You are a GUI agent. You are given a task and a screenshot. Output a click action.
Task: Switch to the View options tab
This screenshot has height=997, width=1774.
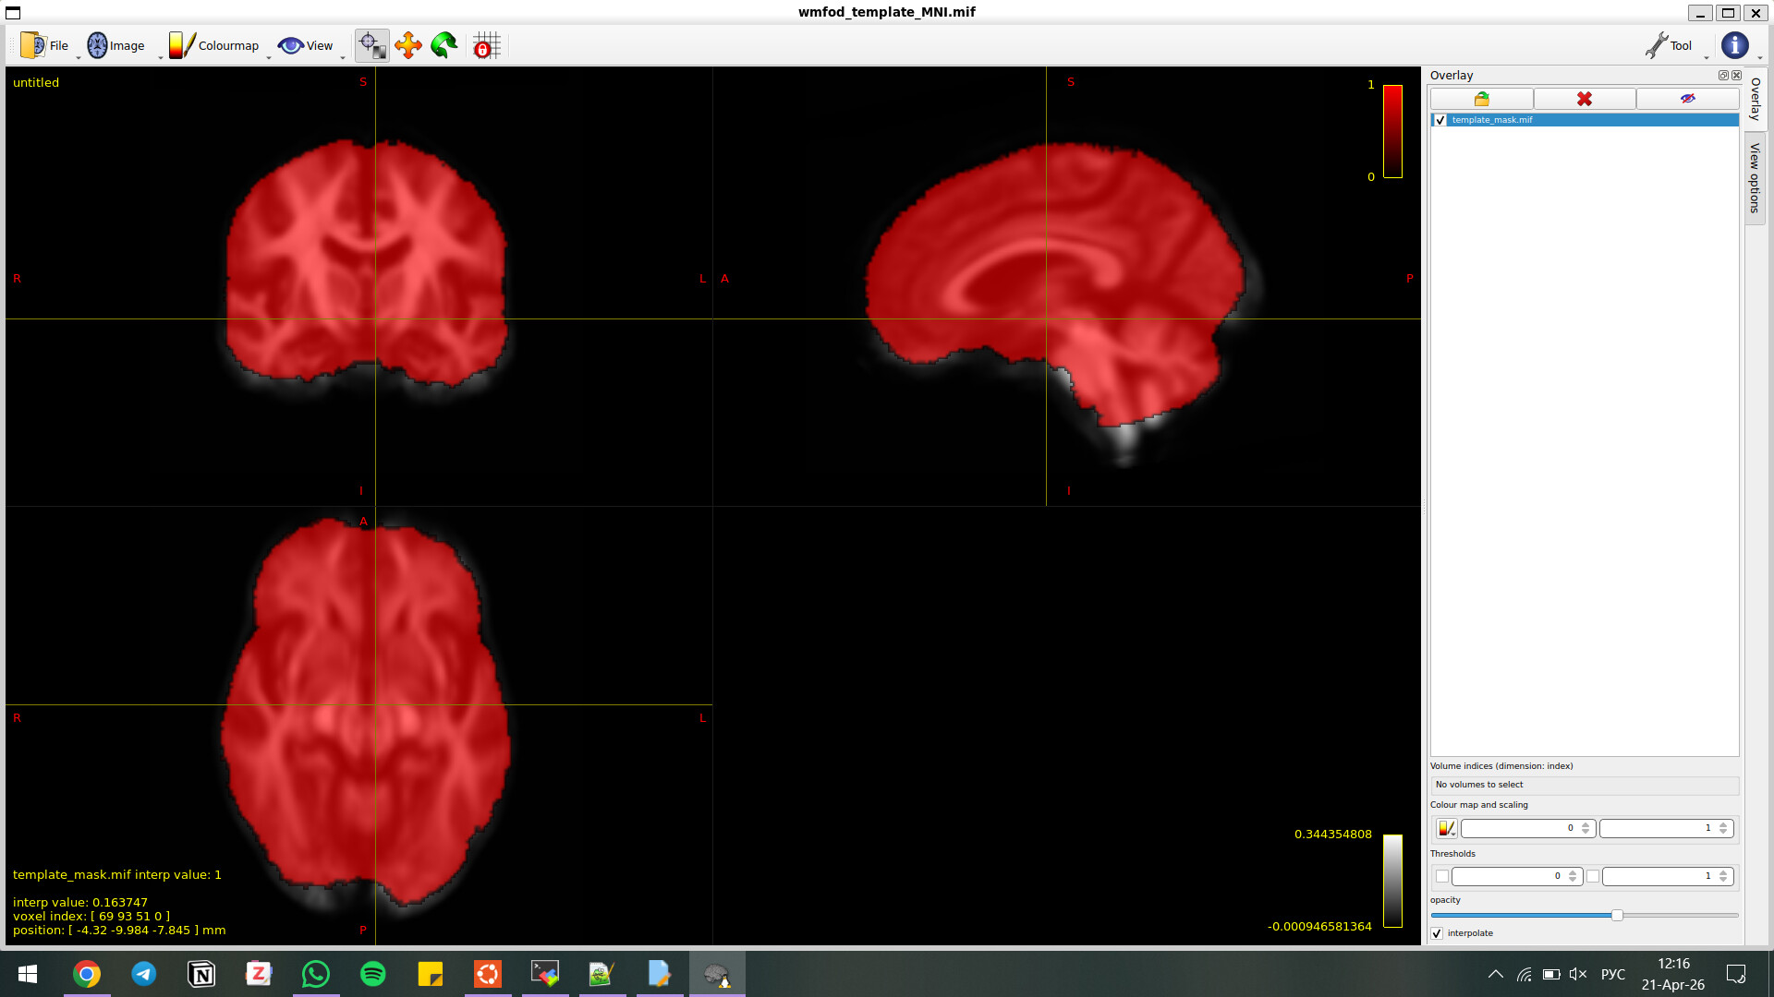coord(1755,177)
